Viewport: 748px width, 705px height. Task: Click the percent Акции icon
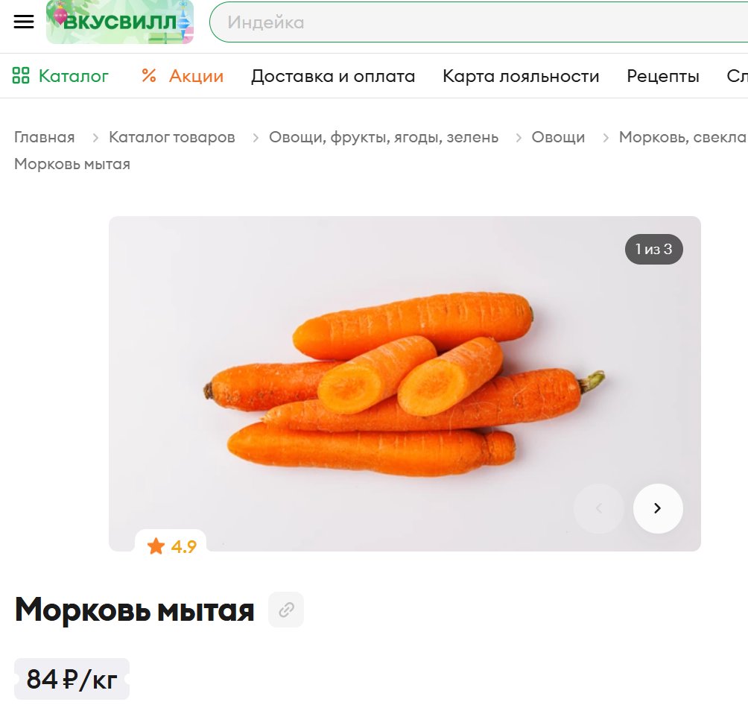click(x=149, y=75)
